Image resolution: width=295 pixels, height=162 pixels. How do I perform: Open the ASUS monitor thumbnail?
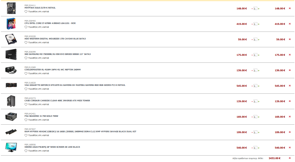pyautogui.click(x=11, y=147)
